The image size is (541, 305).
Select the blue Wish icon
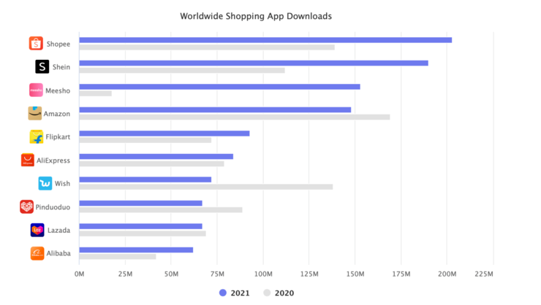point(45,183)
